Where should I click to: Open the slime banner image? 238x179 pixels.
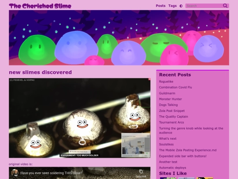[x=119, y=38]
